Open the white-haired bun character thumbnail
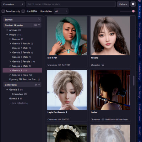 pyautogui.click(x=110, y=133)
